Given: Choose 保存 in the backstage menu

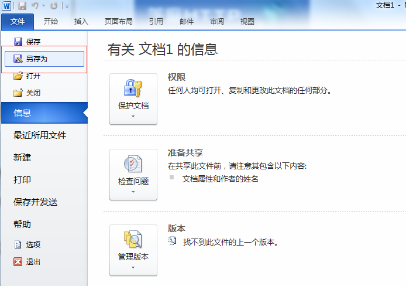Looking at the screenshot, I should pyautogui.click(x=34, y=42).
